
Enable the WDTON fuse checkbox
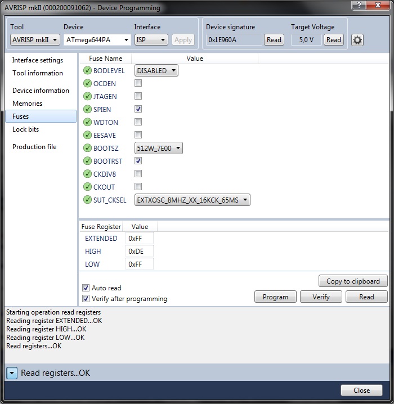coord(138,122)
